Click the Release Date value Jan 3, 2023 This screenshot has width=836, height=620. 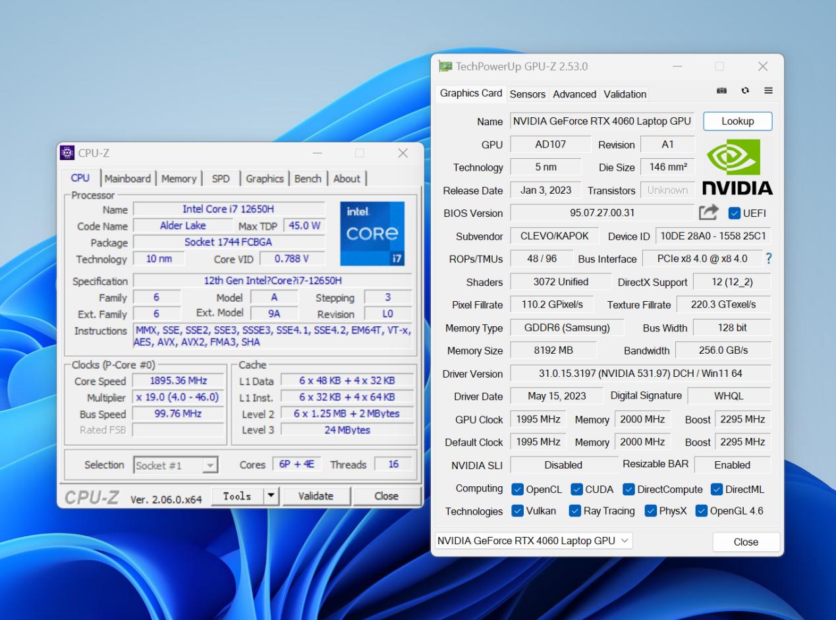click(x=546, y=190)
